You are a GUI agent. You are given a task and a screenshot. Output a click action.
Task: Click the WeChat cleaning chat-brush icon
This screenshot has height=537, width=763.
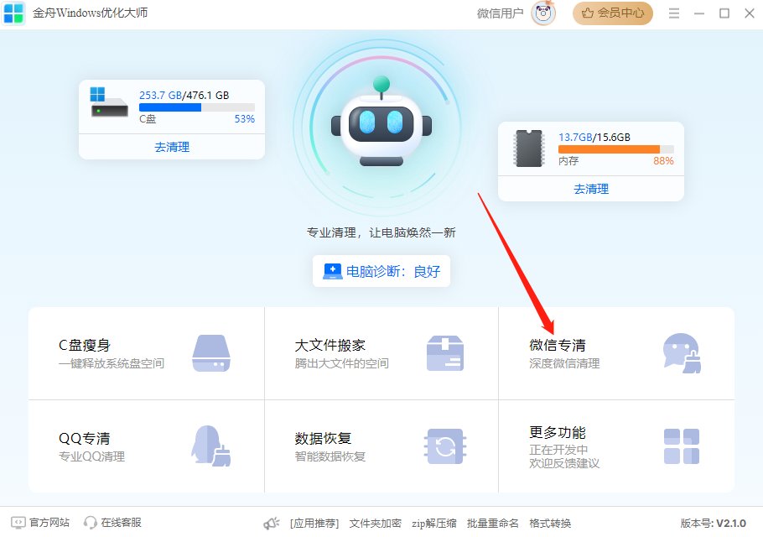coord(682,353)
